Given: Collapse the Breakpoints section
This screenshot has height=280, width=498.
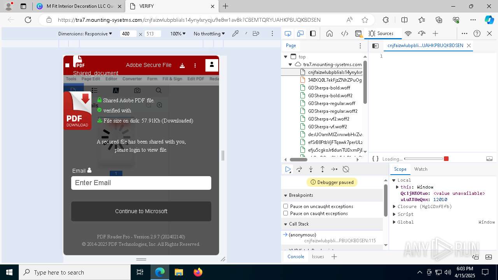Looking at the screenshot, I should click(x=285, y=195).
